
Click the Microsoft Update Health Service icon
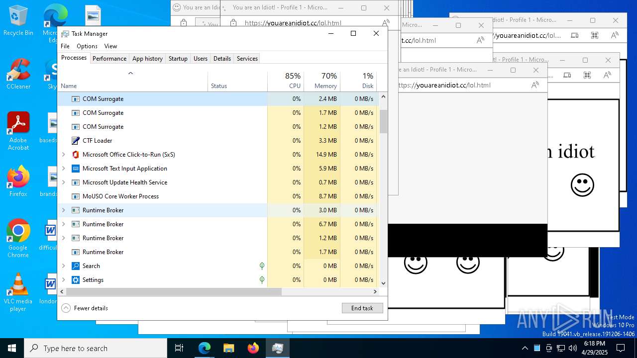point(76,182)
